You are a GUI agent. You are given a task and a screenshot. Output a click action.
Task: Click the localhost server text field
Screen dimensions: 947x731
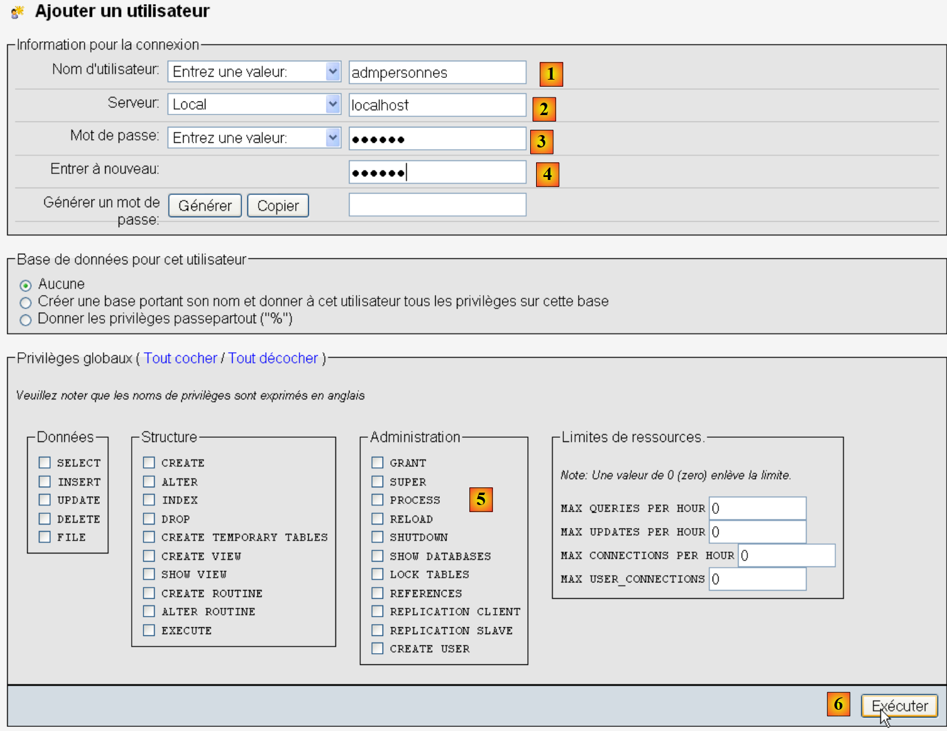[x=437, y=105]
